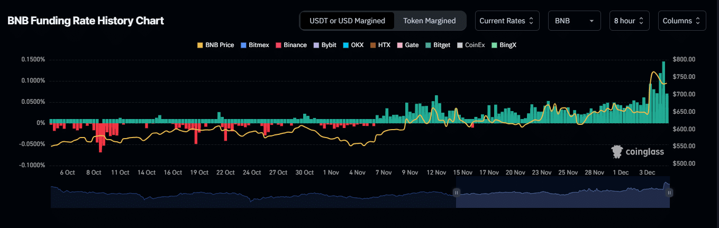The width and height of the screenshot is (719, 228).
Task: Switch to Token Margined tab
Action: pyautogui.click(x=430, y=21)
